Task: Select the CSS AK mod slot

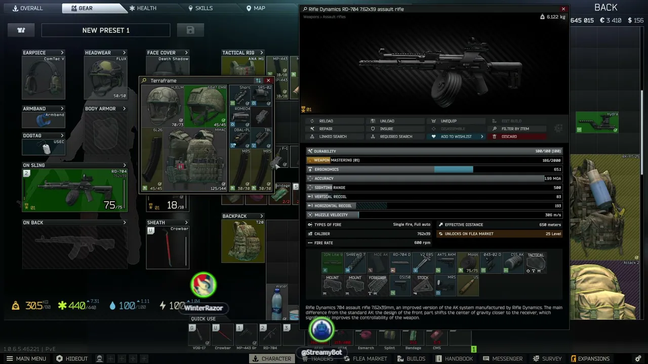Action: coord(514,262)
